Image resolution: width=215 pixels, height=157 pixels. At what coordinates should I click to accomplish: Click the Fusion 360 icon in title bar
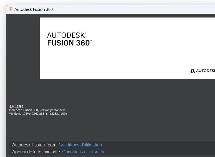tap(11, 9)
